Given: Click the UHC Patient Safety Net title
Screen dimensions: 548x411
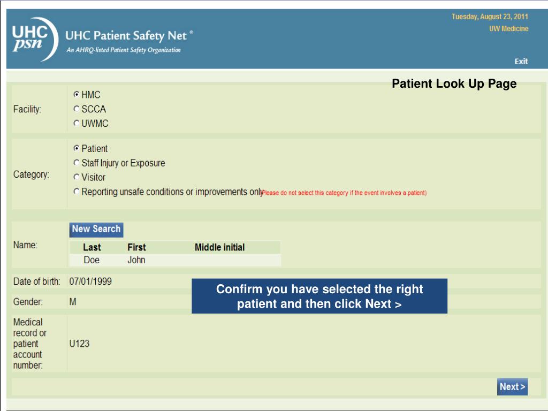Looking at the screenshot, I should coord(126,36).
